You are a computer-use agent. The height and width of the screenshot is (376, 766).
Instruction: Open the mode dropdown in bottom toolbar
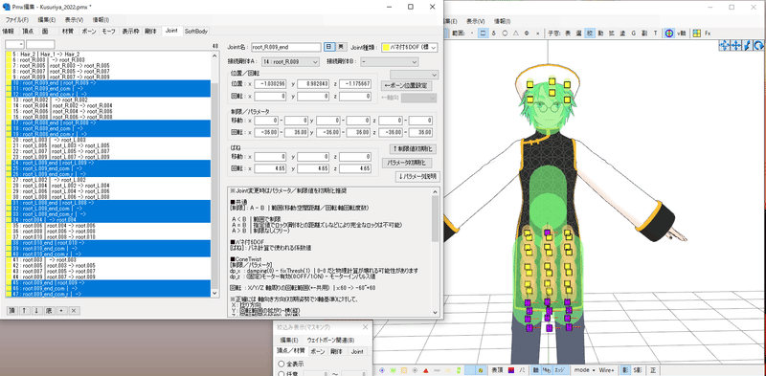[x=584, y=370]
